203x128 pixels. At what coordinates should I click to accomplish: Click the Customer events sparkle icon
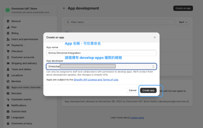[8, 99]
